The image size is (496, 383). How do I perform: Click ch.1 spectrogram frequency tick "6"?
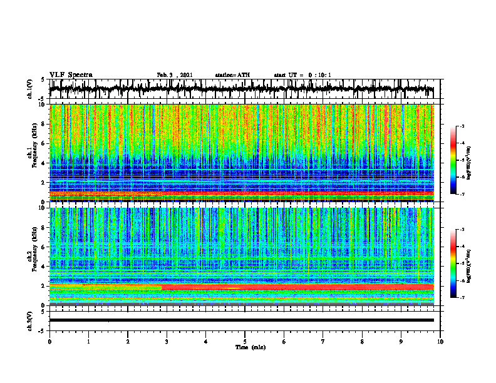[44, 144]
